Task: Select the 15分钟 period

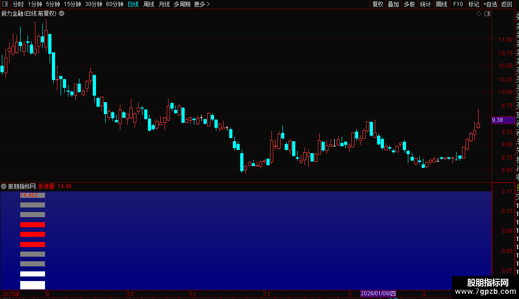Action: tap(73, 4)
